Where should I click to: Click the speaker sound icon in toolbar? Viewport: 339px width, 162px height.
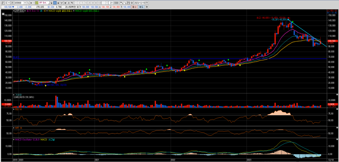[x=31, y=3]
